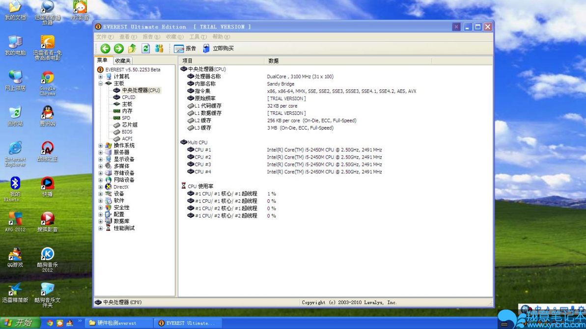The width and height of the screenshot is (586, 329).
Task: Open 我的电脑 desktop icon
Action: click(15, 45)
